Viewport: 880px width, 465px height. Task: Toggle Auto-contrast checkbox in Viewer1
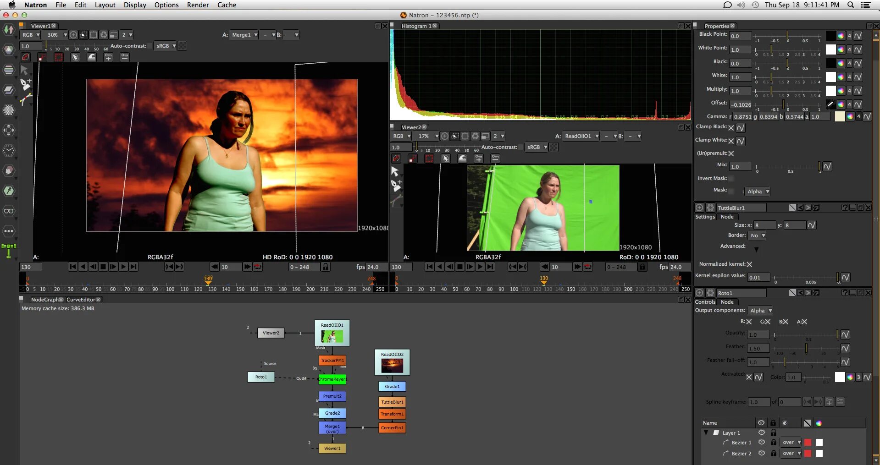pos(150,46)
